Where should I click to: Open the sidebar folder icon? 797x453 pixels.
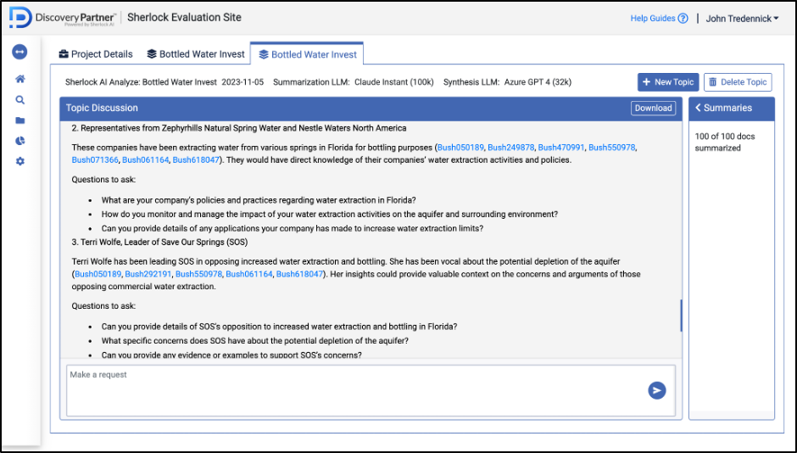[x=20, y=120]
